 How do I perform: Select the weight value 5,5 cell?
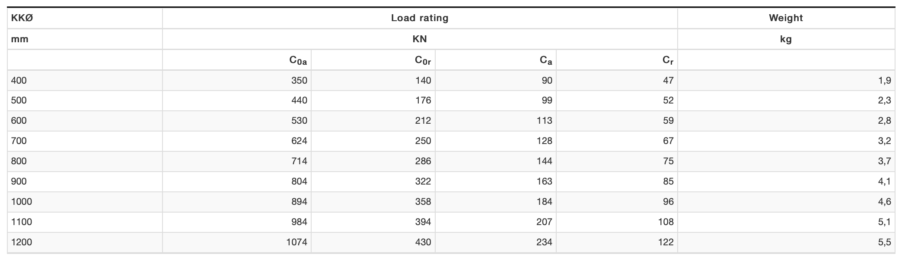point(786,242)
